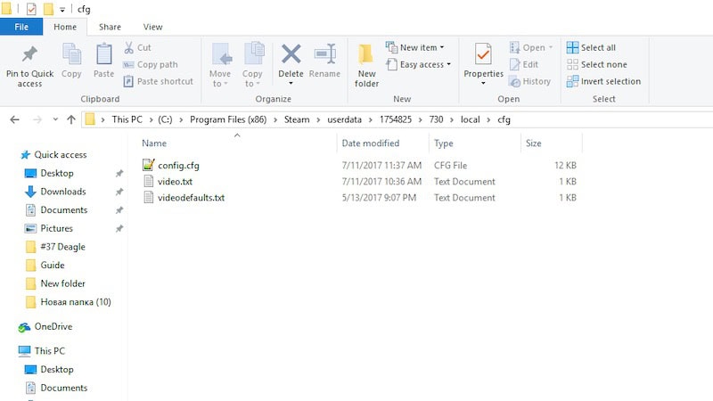Create a New folder
713x401 pixels.
pyautogui.click(x=366, y=66)
